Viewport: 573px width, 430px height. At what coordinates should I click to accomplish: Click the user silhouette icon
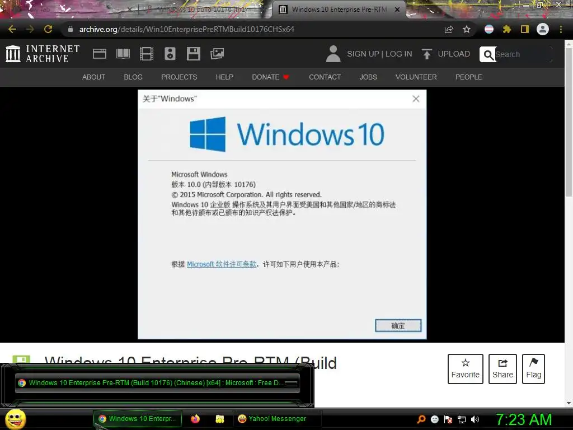333,54
